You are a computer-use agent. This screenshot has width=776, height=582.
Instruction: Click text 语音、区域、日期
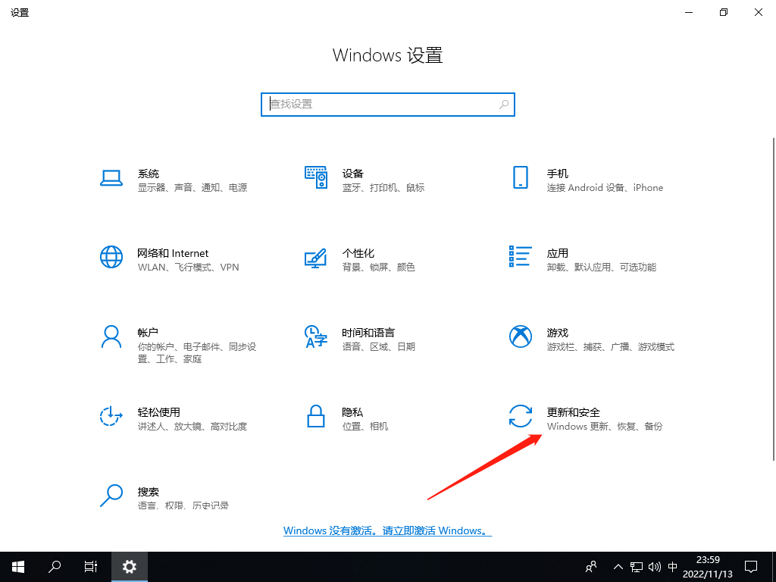click(x=379, y=347)
